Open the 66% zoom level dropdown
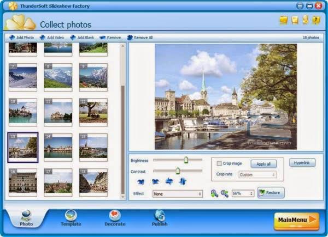Viewport: 328px width, 237px height. click(x=243, y=193)
